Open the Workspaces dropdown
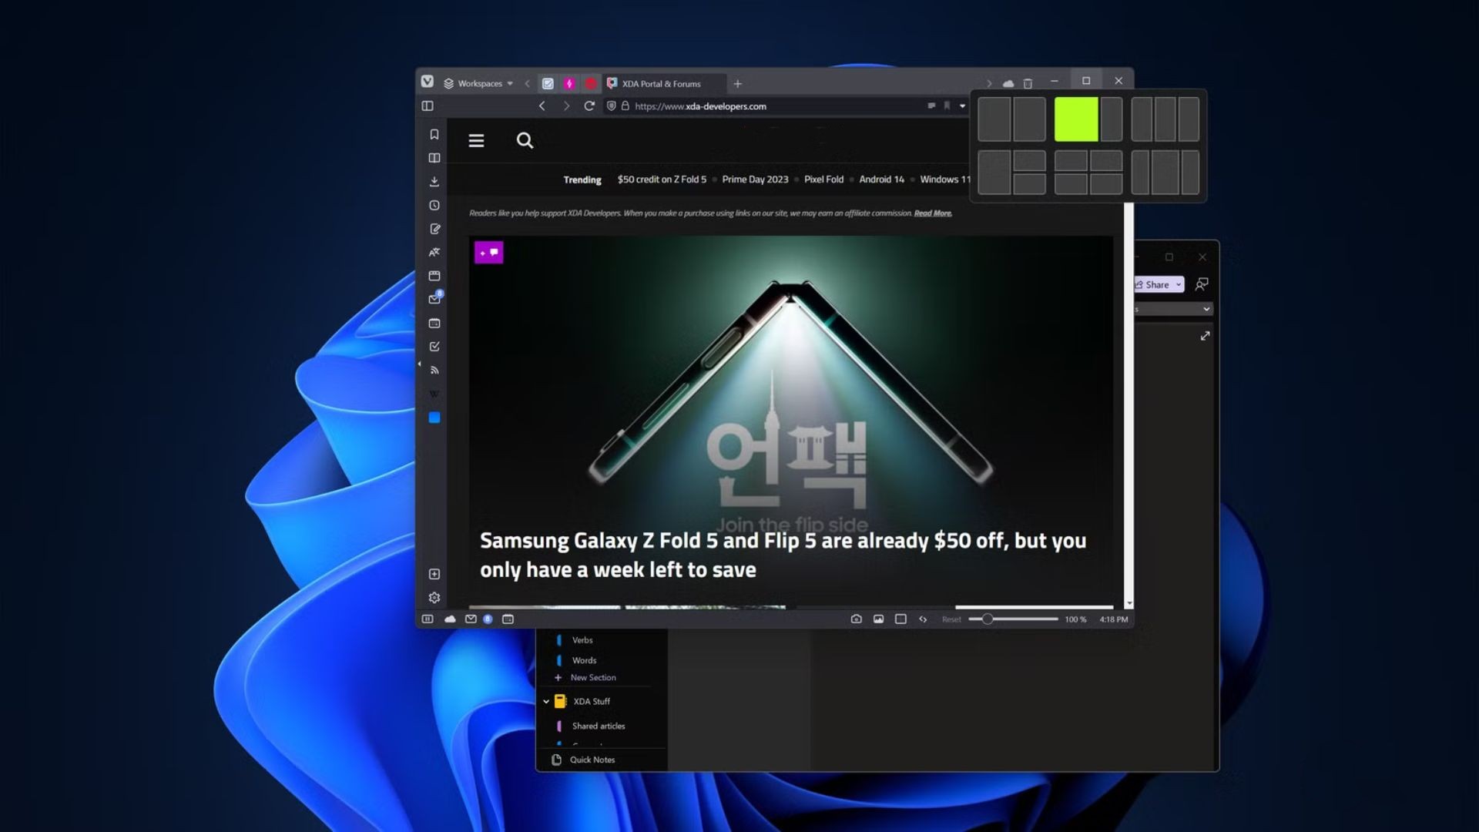The height and width of the screenshot is (832, 1479). click(x=481, y=83)
